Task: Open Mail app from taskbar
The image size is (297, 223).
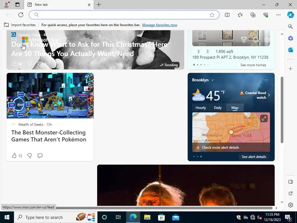Action: (175, 217)
